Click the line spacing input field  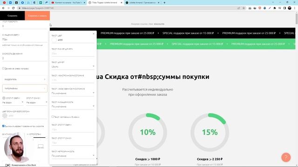point(73,80)
